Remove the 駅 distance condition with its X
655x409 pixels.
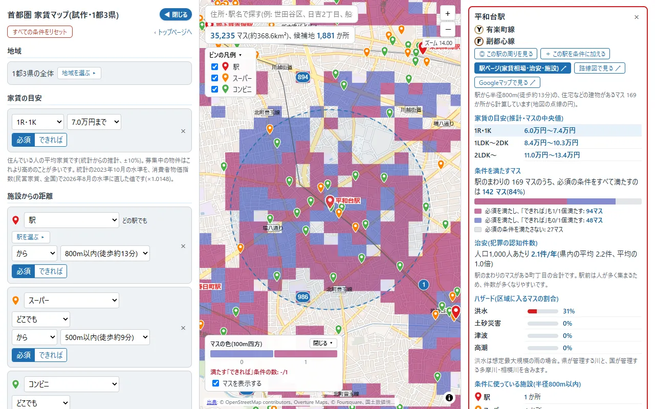coord(183,246)
